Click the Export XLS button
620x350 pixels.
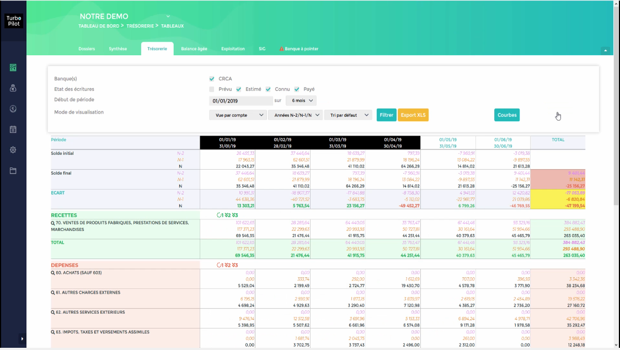(413, 115)
